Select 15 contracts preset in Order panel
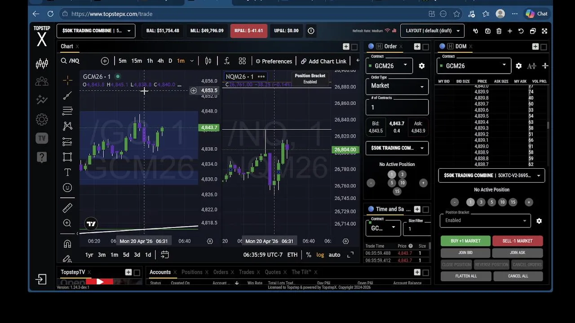This screenshot has width=575, height=323. tap(397, 192)
